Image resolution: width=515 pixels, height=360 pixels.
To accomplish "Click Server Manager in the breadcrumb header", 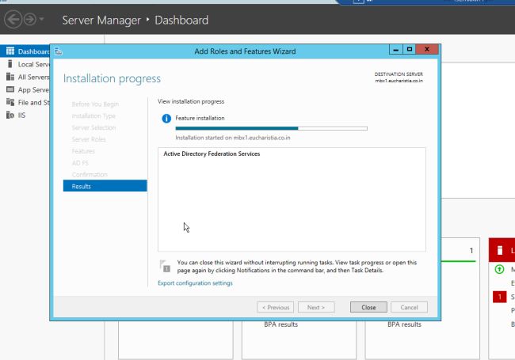I will 101,21.
